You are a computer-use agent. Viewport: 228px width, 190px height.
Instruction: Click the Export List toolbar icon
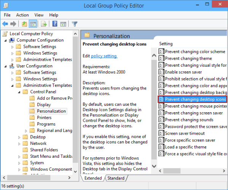[x=44, y=24]
